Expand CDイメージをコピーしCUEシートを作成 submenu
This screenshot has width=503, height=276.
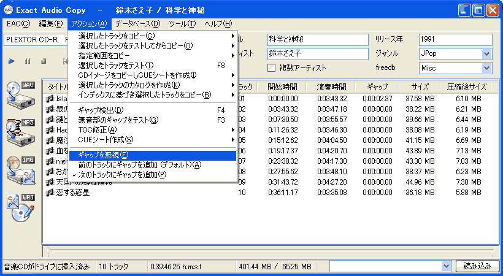click(153, 75)
